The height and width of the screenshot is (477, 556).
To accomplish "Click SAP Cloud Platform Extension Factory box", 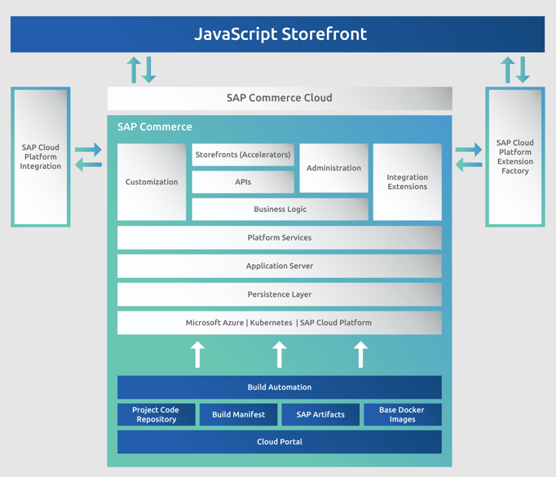I will coord(515,157).
